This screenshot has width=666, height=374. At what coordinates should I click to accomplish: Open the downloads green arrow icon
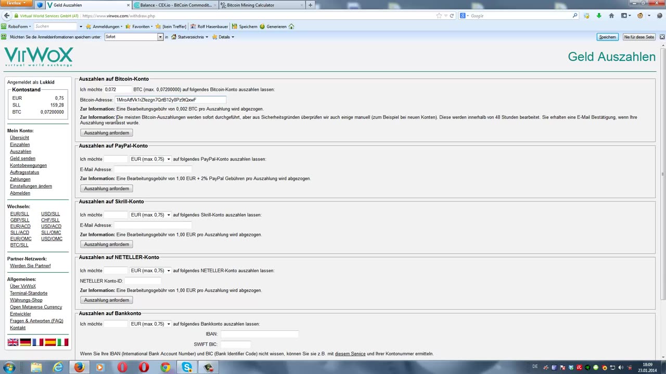click(599, 16)
